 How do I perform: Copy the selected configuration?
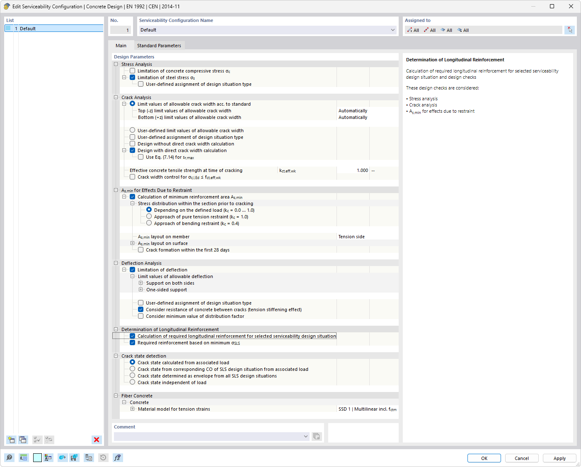click(x=23, y=440)
